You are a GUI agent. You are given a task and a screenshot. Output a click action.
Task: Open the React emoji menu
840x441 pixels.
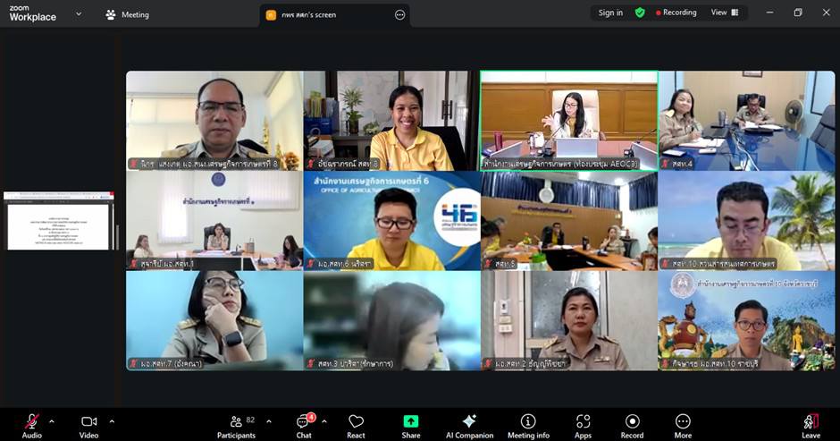click(356, 424)
